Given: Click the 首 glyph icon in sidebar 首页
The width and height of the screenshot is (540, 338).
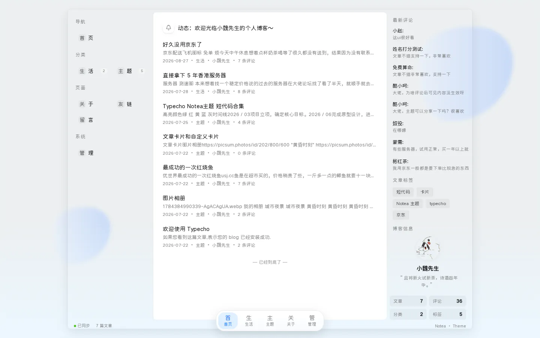Looking at the screenshot, I should (82, 38).
